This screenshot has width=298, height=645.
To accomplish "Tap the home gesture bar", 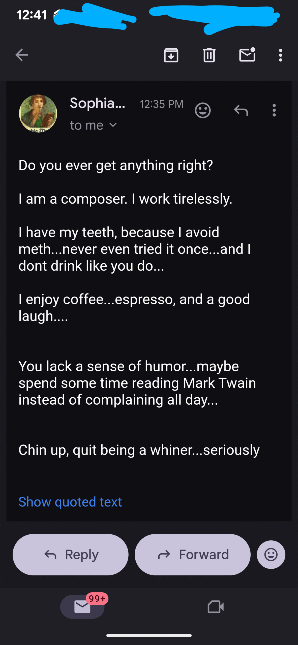I will (x=149, y=635).
